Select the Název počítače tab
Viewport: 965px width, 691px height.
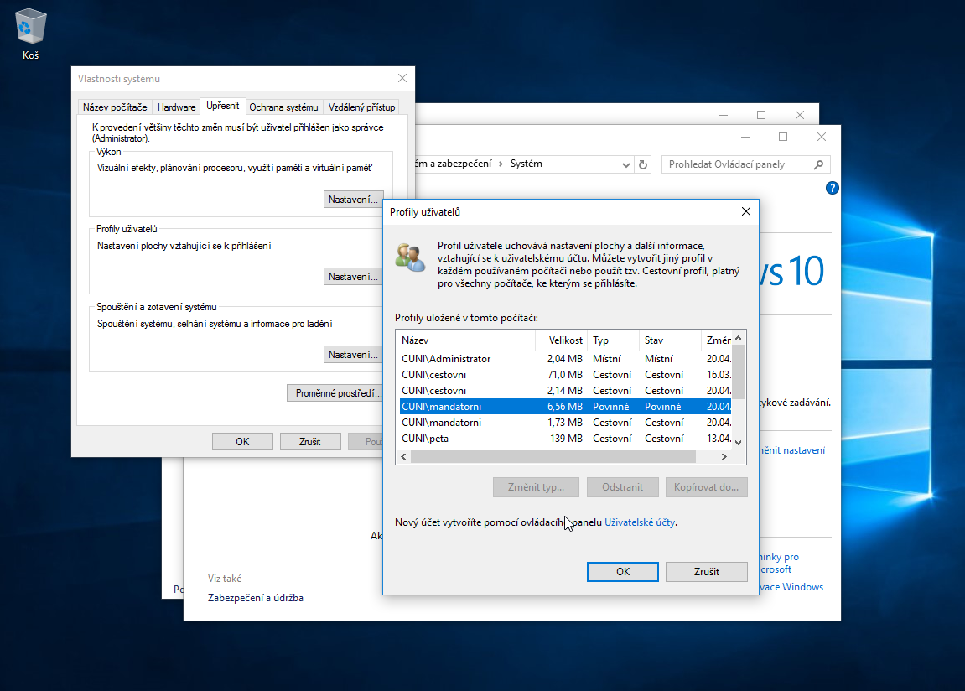point(115,107)
